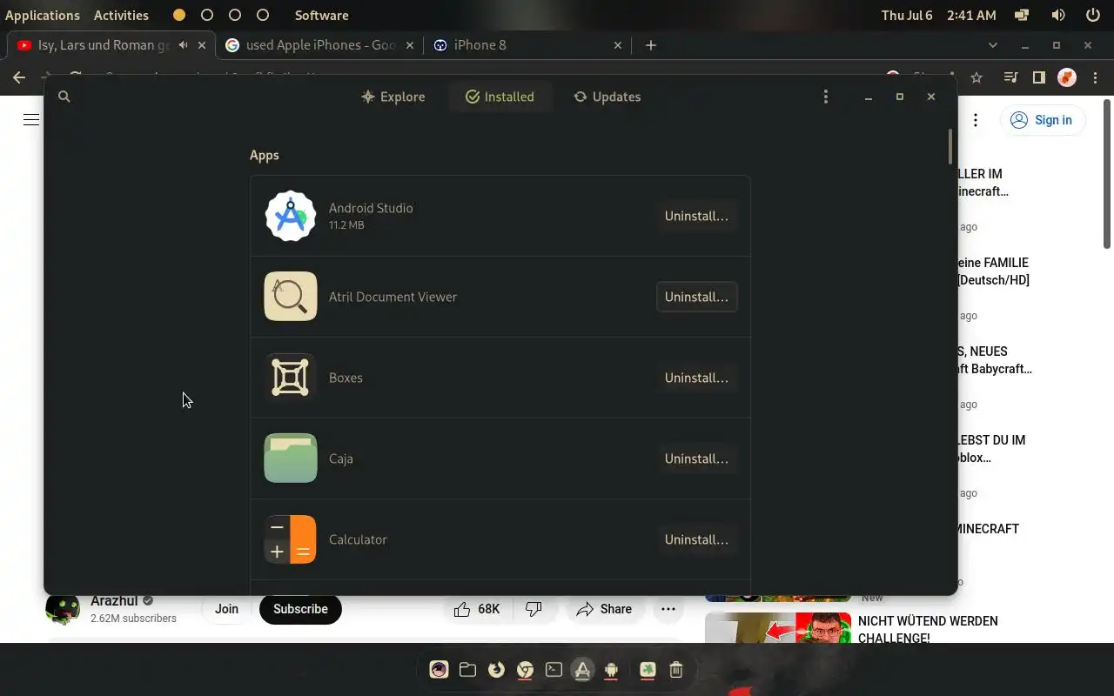Click the Android Studio app icon

click(x=291, y=216)
